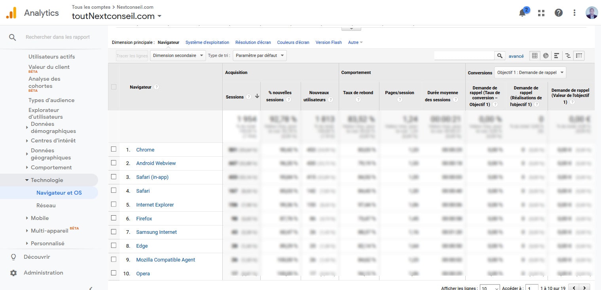This screenshot has height=290, width=601.
Task: Check the Safari (in-app) row checkbox
Action: coord(114,176)
